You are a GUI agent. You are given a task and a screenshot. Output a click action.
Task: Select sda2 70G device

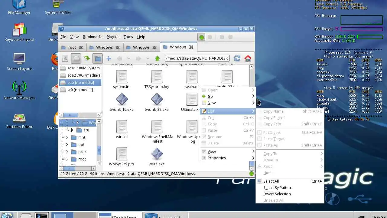(x=80, y=75)
